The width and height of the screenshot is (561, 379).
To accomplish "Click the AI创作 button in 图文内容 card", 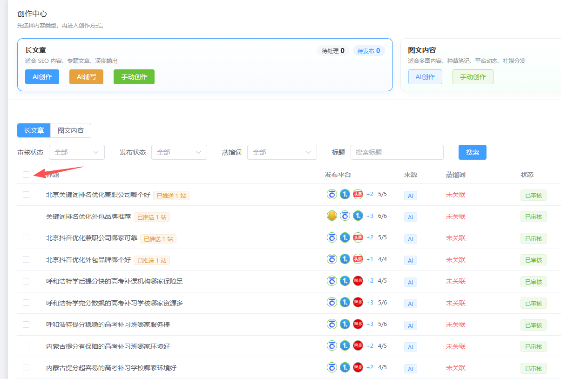I will (x=425, y=77).
